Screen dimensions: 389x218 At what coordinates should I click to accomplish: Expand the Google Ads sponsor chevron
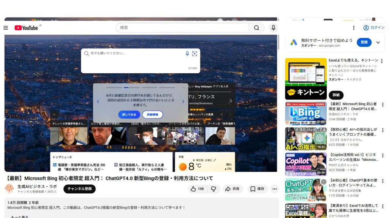pos(378,43)
